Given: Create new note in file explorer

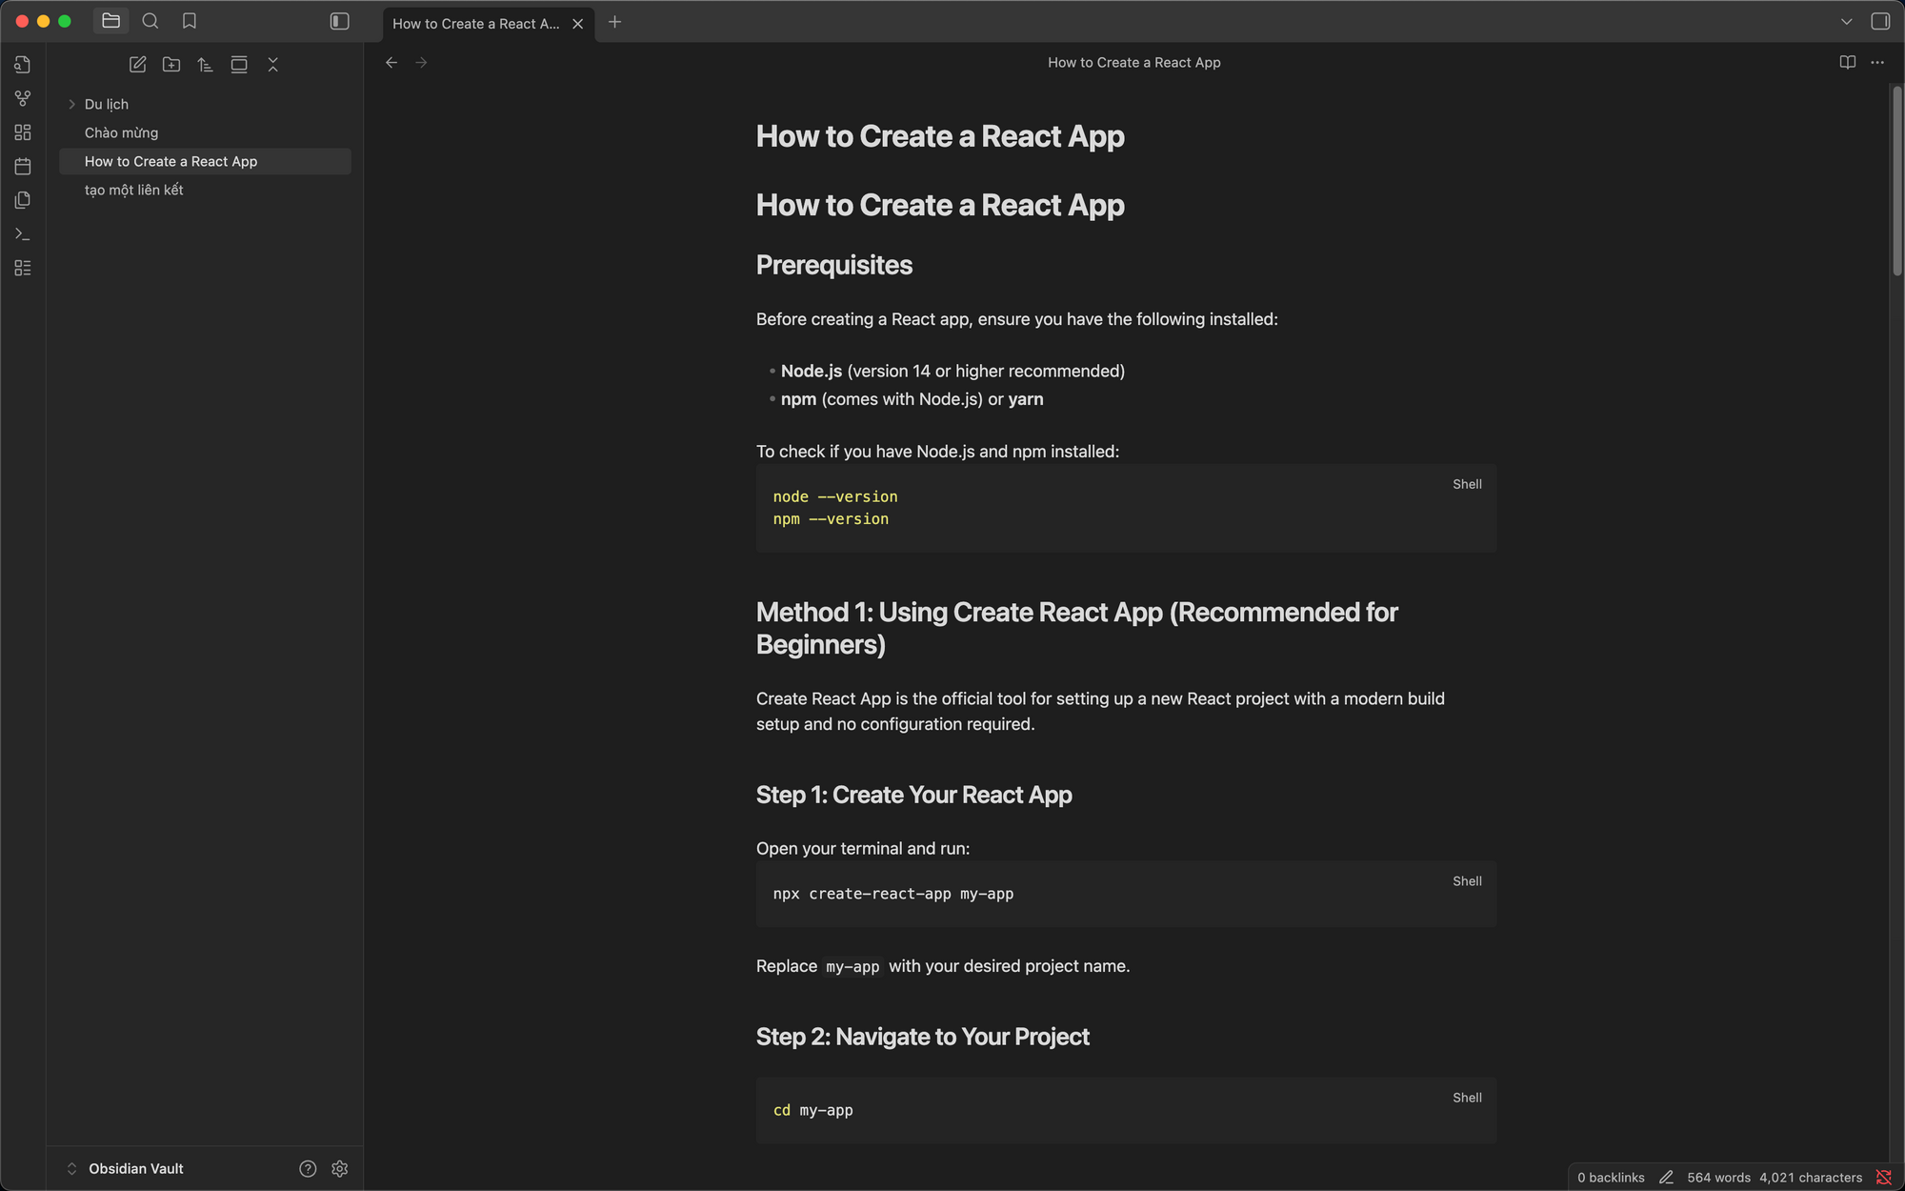Looking at the screenshot, I should 137,65.
